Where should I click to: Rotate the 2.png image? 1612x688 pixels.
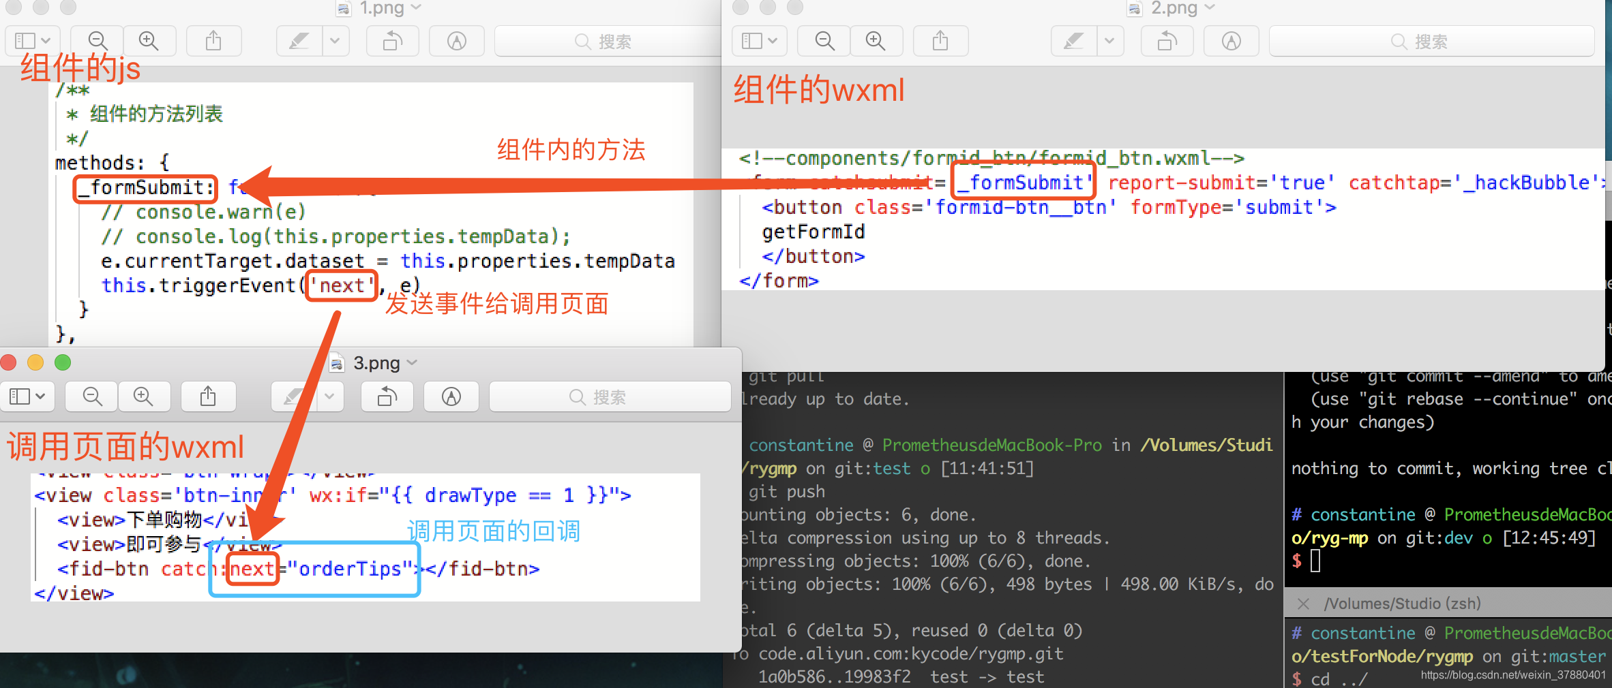coord(1167,41)
